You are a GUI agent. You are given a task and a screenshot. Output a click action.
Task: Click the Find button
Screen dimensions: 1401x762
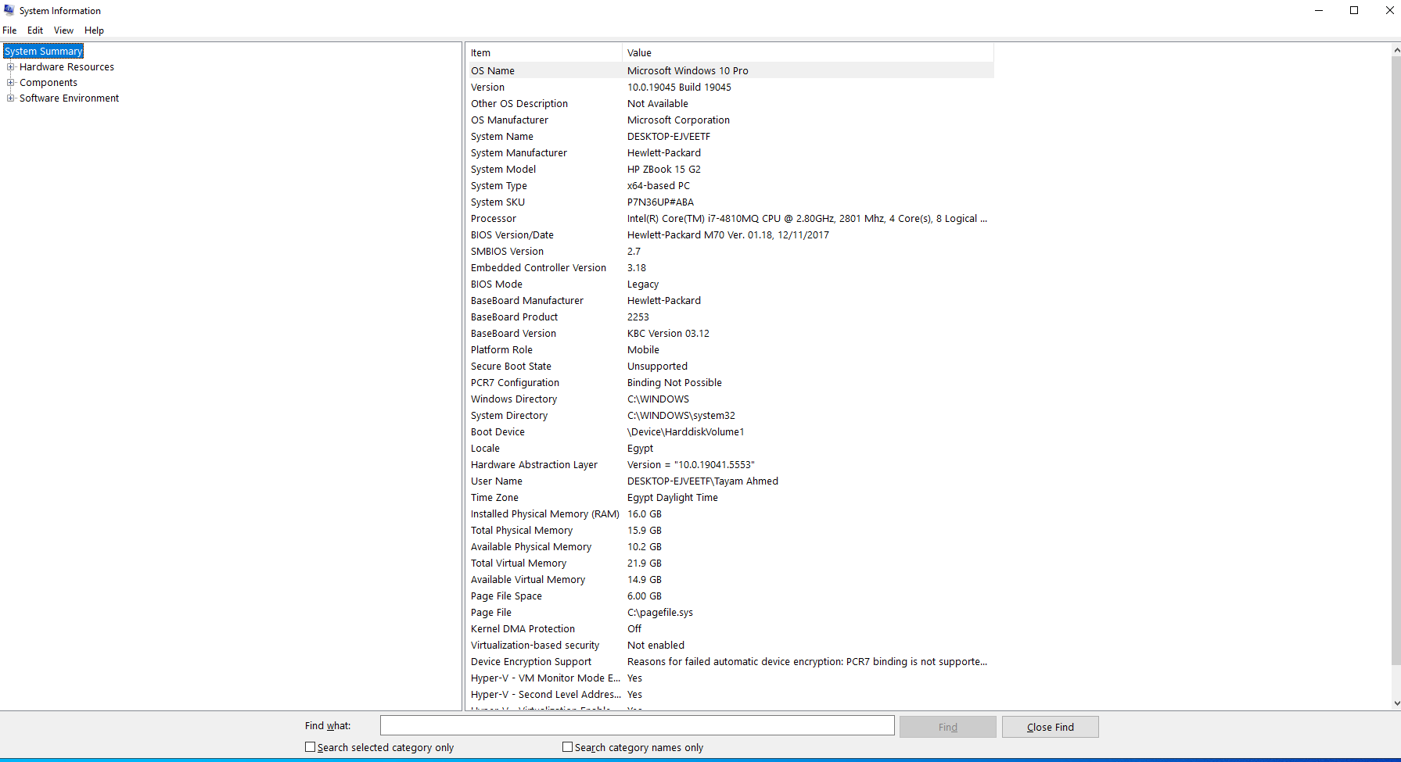[947, 727]
